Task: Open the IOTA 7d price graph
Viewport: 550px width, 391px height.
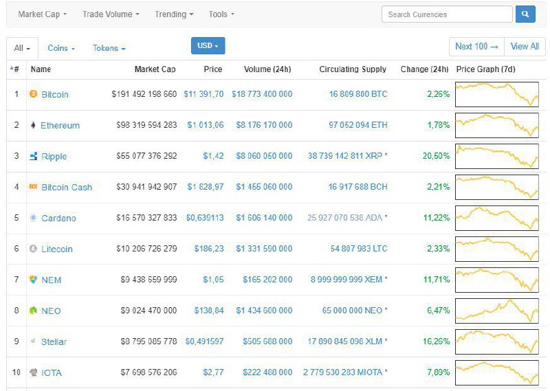Action: [496, 372]
